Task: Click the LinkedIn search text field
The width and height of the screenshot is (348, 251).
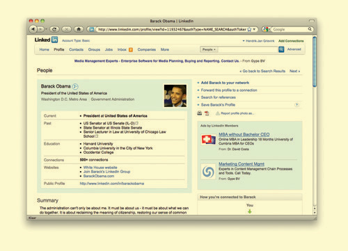Action: (x=248, y=49)
